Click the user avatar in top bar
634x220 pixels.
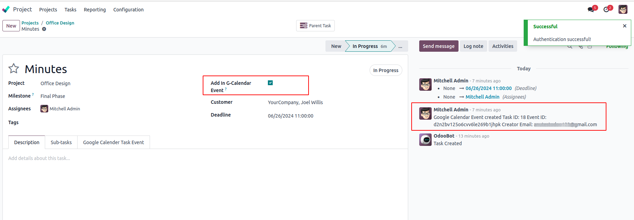pyautogui.click(x=623, y=9)
